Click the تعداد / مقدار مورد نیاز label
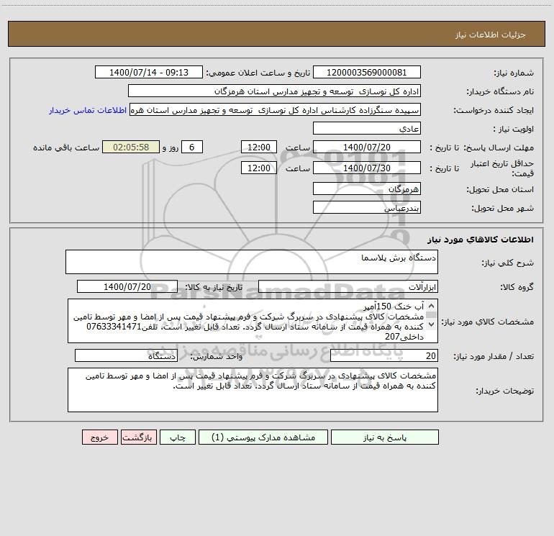Viewport: 554px width, 536px height. point(494,356)
